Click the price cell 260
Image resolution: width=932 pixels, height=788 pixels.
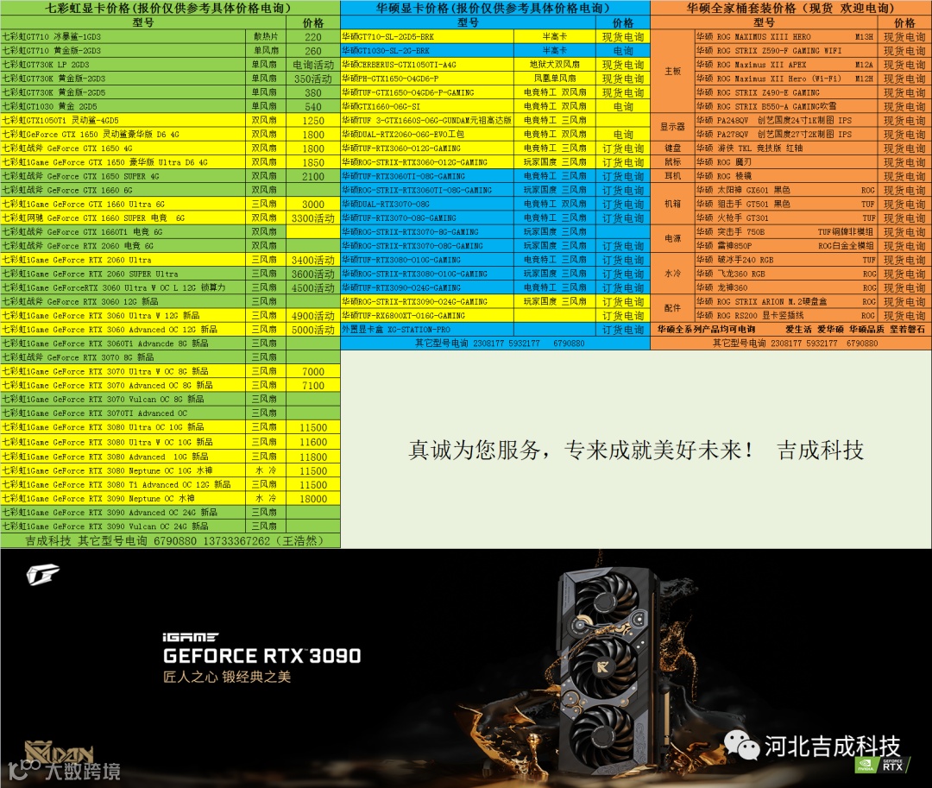point(313,51)
